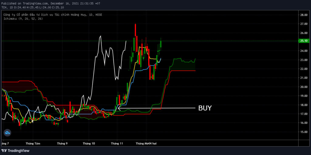The height and width of the screenshot is (155, 311).
Task: Click the 24.00 price axis label
Action: [x=304, y=51]
